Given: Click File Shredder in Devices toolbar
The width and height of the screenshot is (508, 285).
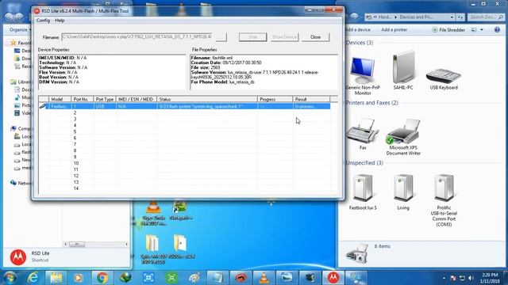Looking at the screenshot, I should (x=448, y=30).
